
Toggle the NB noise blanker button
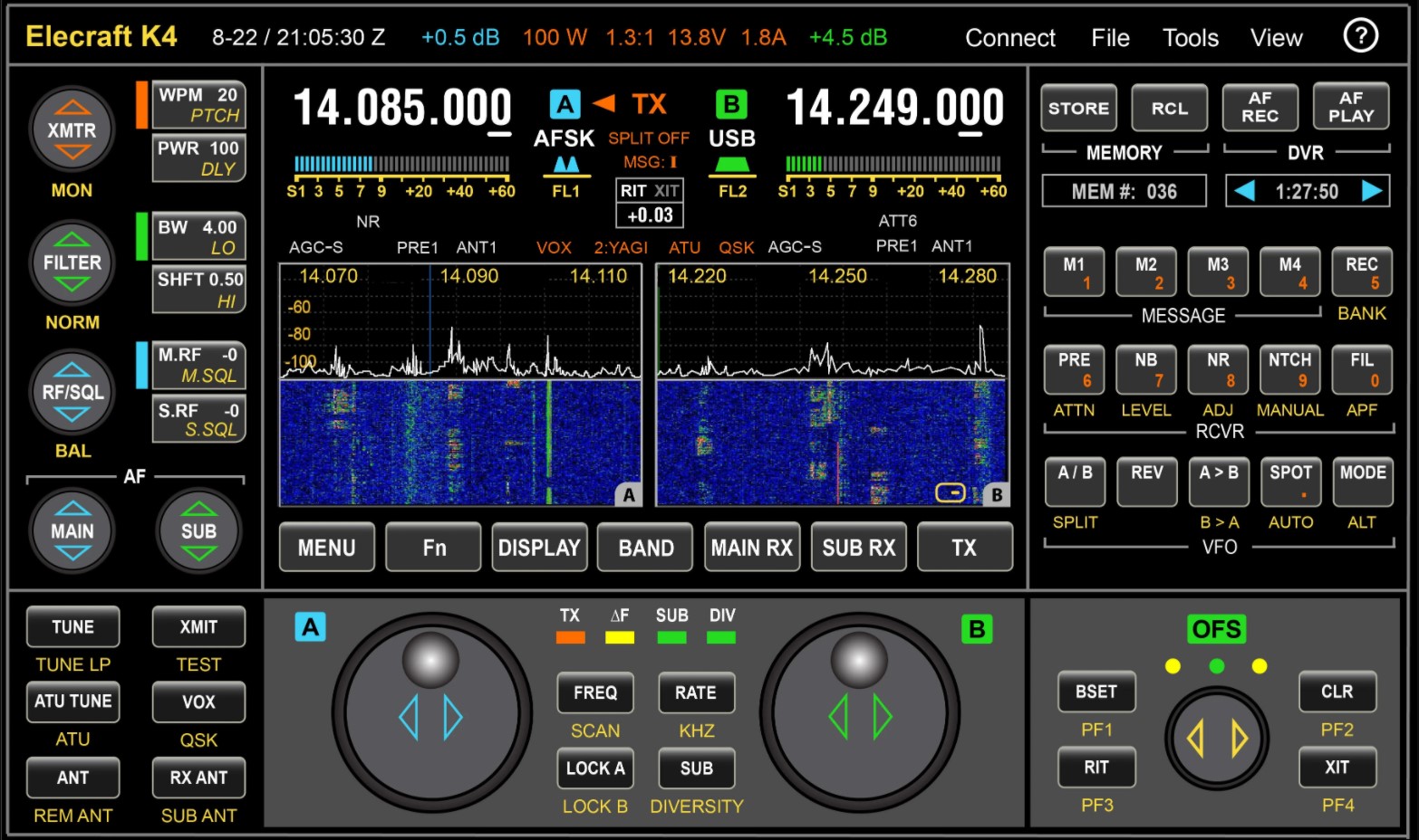1145,369
